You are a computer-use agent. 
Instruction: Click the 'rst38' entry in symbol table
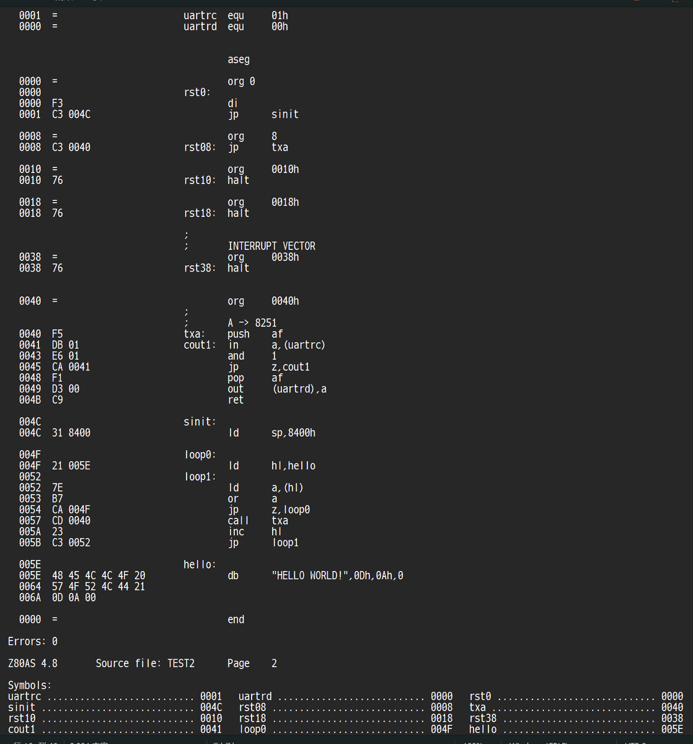pyautogui.click(x=483, y=719)
